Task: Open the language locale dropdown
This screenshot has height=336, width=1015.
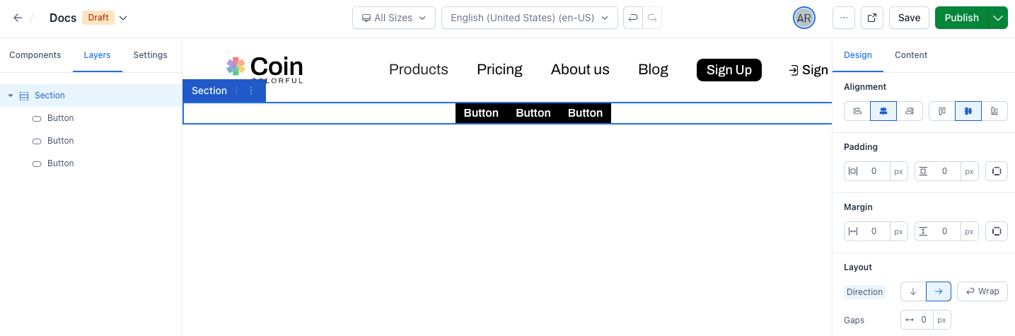Action: point(529,18)
